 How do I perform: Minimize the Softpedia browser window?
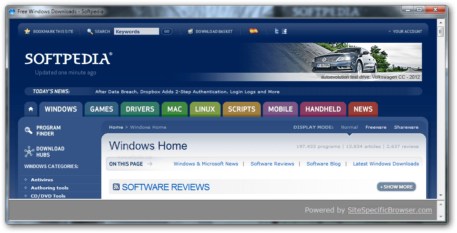point(408,10)
